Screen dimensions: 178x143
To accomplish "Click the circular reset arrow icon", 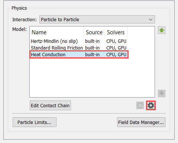I will click(x=140, y=105).
